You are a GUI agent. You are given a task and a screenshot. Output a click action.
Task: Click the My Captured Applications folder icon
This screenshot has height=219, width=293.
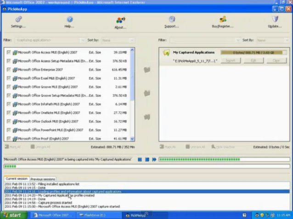click(x=166, y=52)
